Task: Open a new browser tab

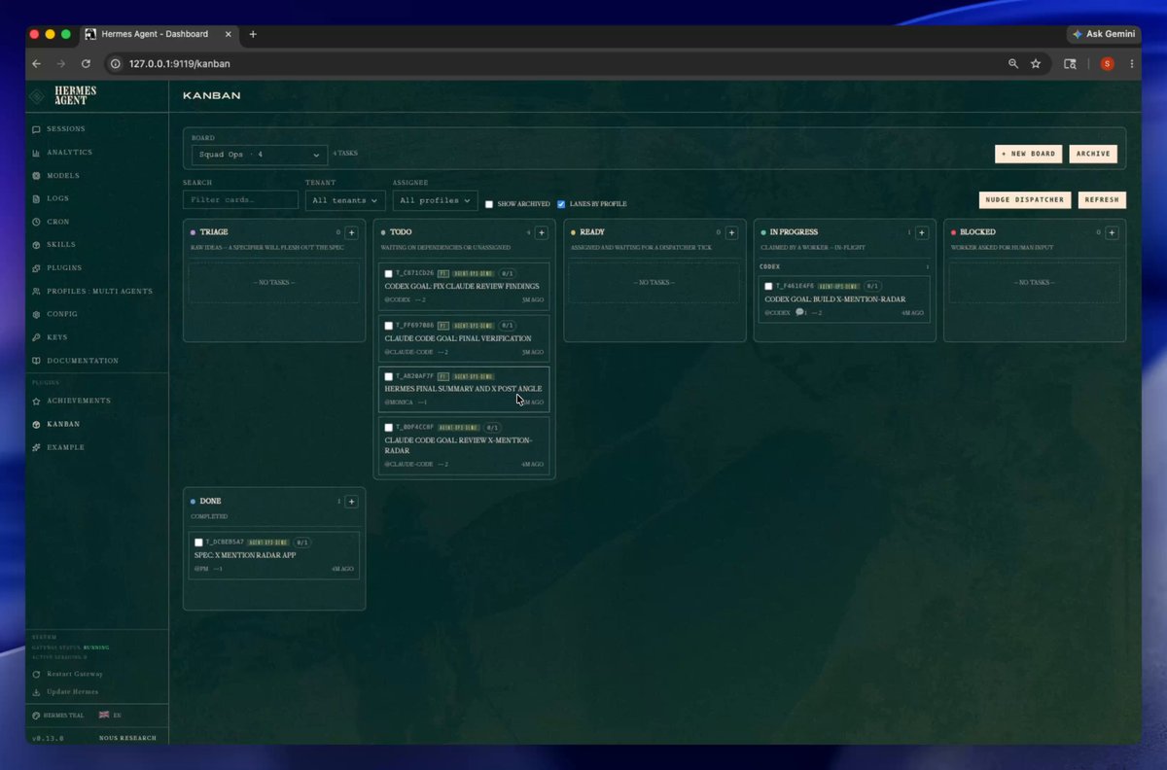Action: click(253, 34)
